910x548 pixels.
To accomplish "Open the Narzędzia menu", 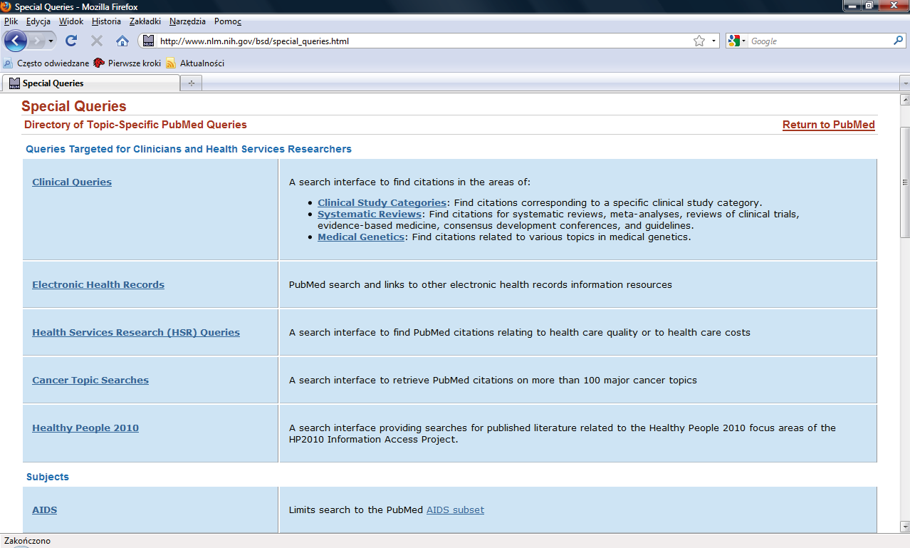I will pyautogui.click(x=189, y=21).
